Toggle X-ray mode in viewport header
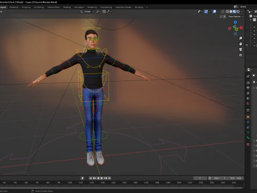The image size is (257, 193). (x=223, y=12)
